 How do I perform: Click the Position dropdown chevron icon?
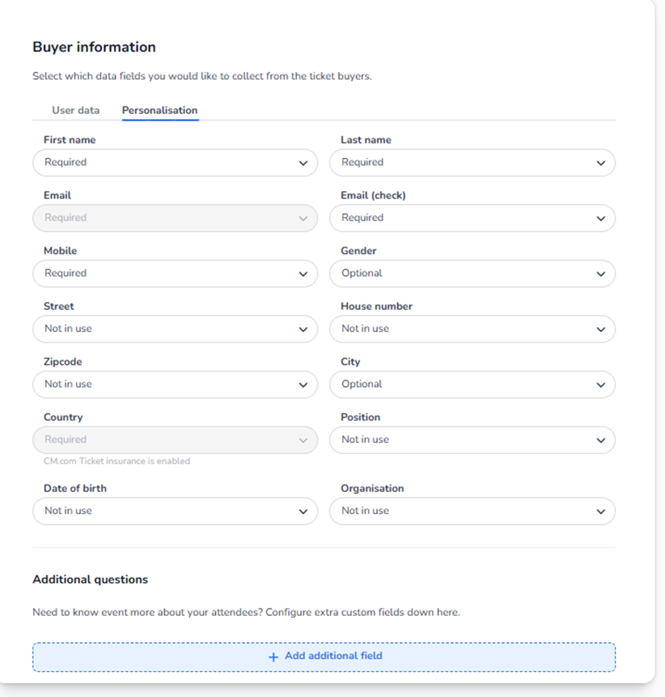click(600, 440)
